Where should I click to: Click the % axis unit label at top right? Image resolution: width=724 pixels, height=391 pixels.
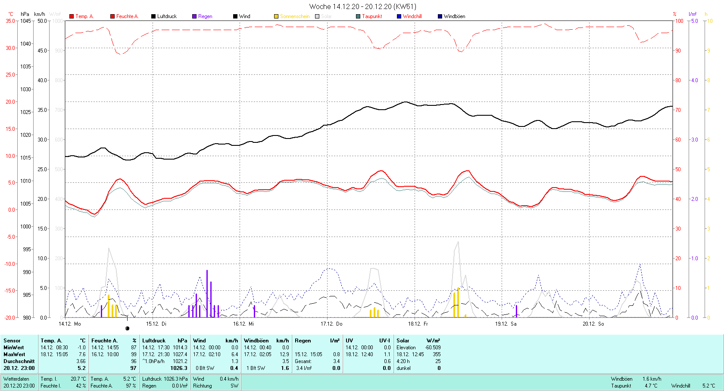coord(675,14)
